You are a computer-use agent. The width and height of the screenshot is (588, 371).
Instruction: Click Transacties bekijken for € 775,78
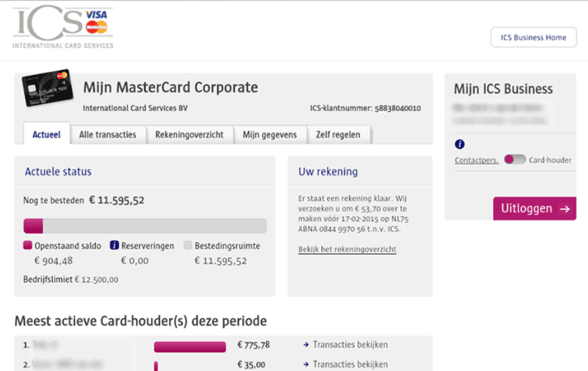[x=350, y=344]
